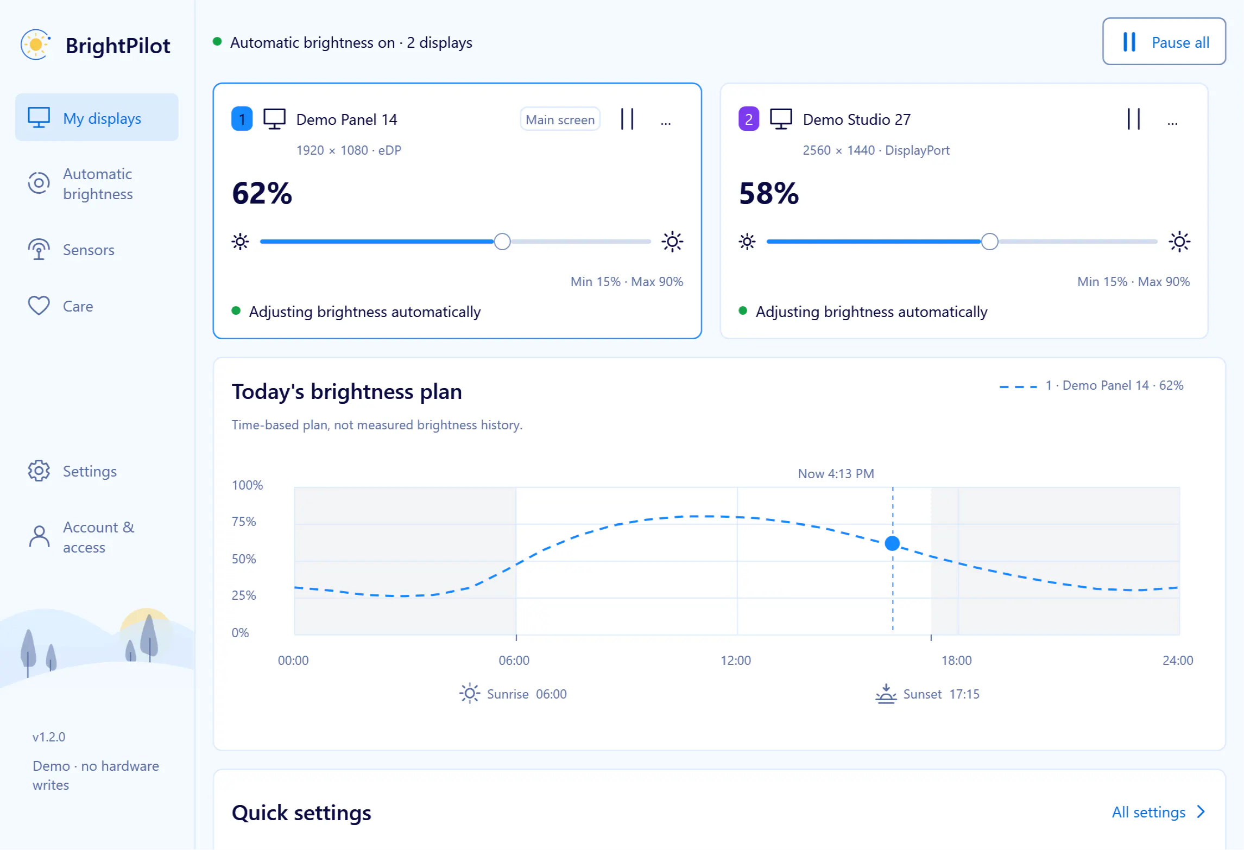The height and width of the screenshot is (850, 1244).
Task: Click the Sunrise sun icon
Action: point(470,694)
